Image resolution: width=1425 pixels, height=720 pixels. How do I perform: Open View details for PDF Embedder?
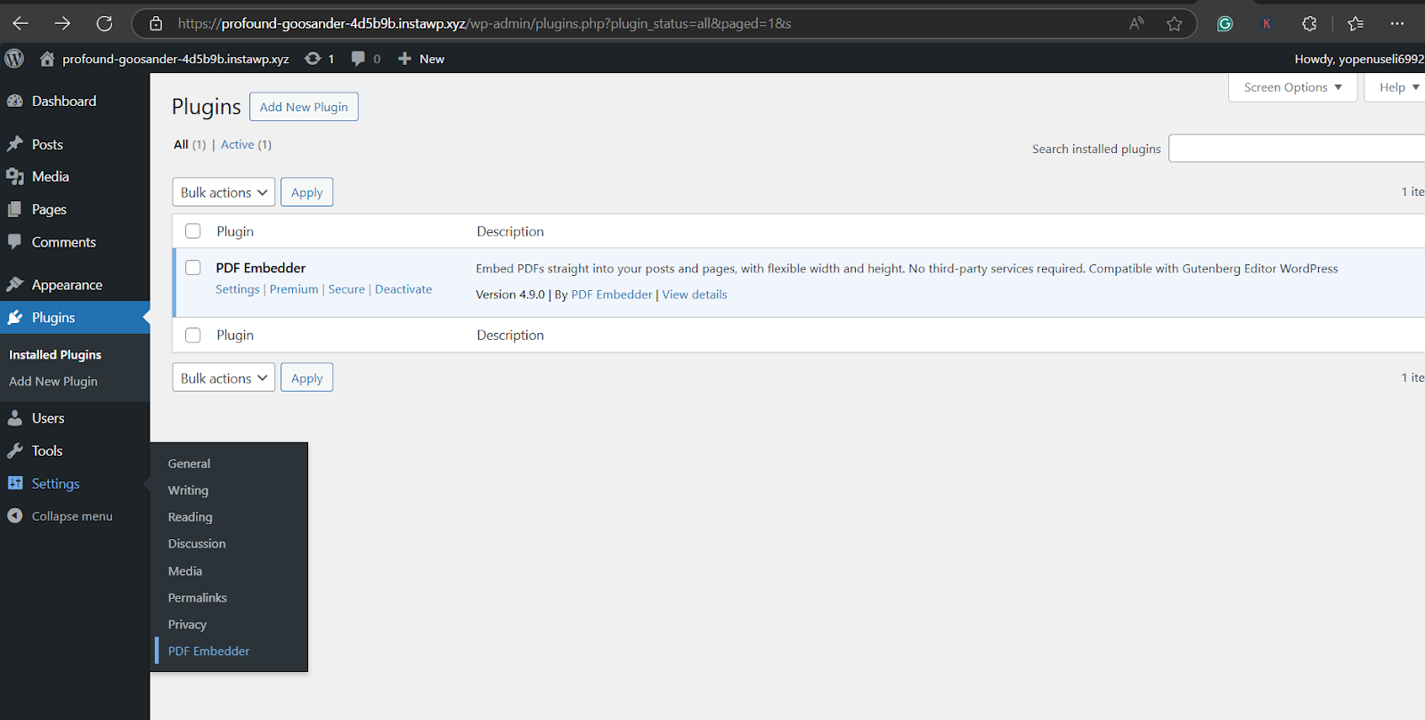click(x=695, y=295)
